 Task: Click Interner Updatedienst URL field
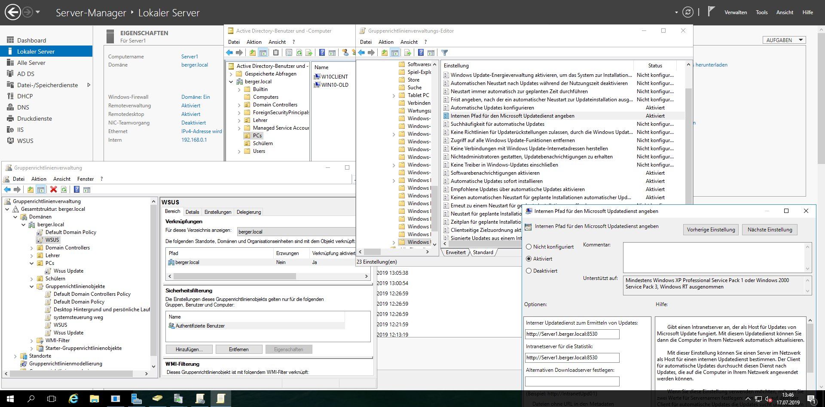coord(572,334)
